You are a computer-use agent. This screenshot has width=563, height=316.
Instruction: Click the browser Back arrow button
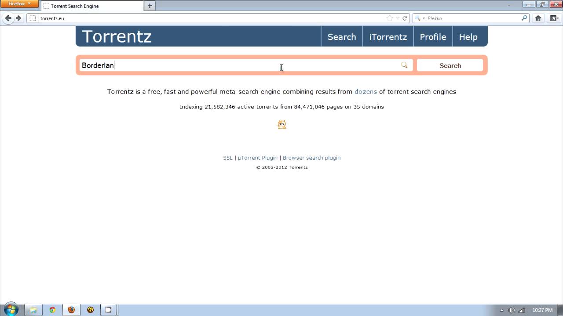coord(8,18)
